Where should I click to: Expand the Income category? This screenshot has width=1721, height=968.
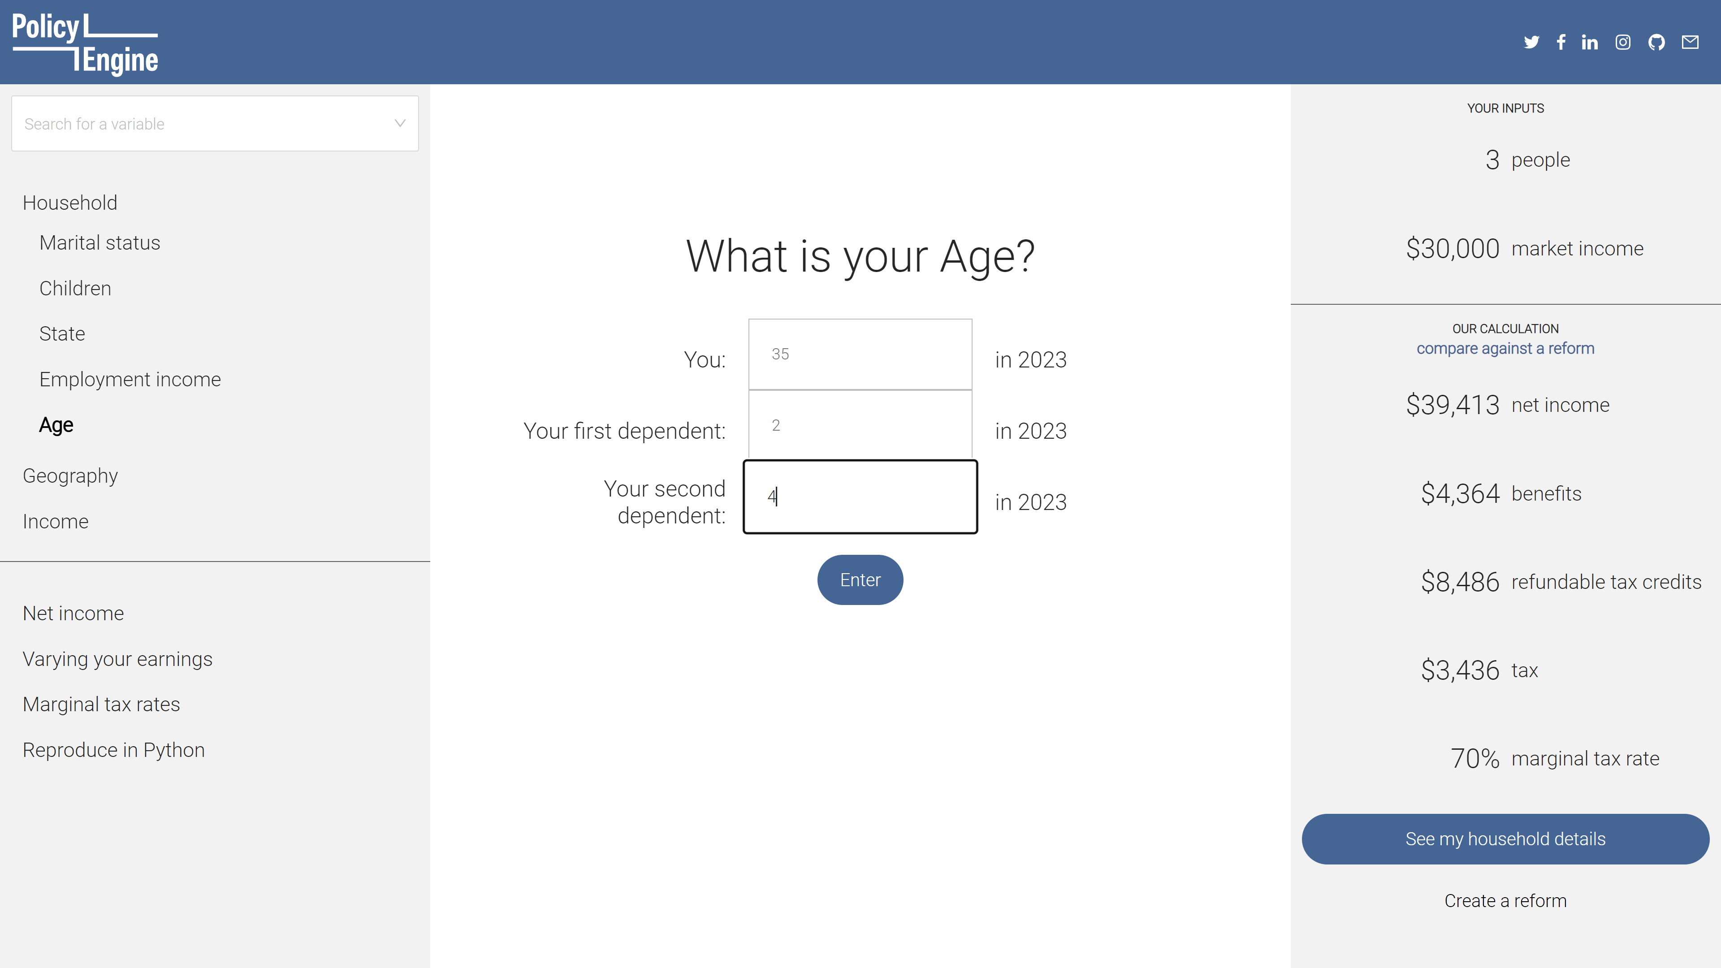pyautogui.click(x=56, y=521)
